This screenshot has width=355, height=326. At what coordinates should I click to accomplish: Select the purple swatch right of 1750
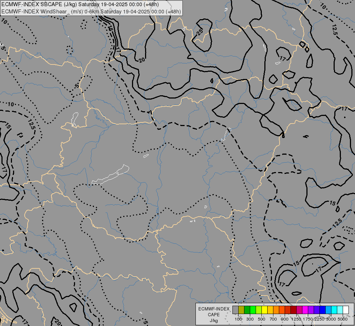click(311, 310)
